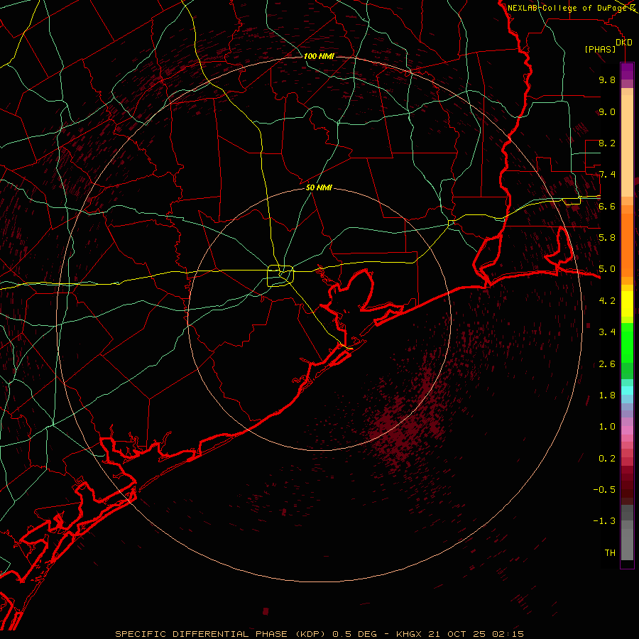The width and height of the screenshot is (639, 639).
Task: Select the -0.5 legend value
Action: tap(604, 490)
